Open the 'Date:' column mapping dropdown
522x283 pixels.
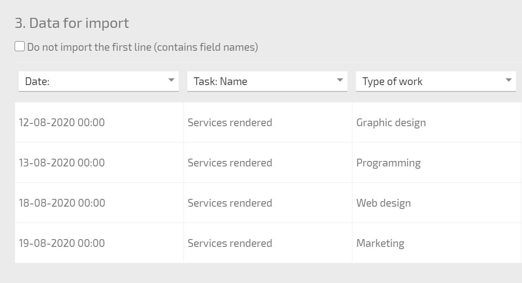[99, 81]
